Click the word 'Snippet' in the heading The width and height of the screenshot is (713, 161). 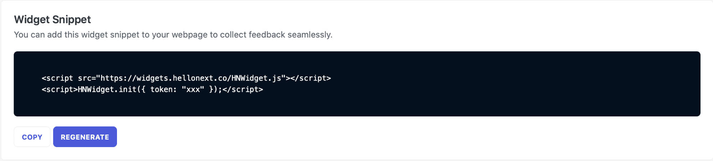[72, 19]
